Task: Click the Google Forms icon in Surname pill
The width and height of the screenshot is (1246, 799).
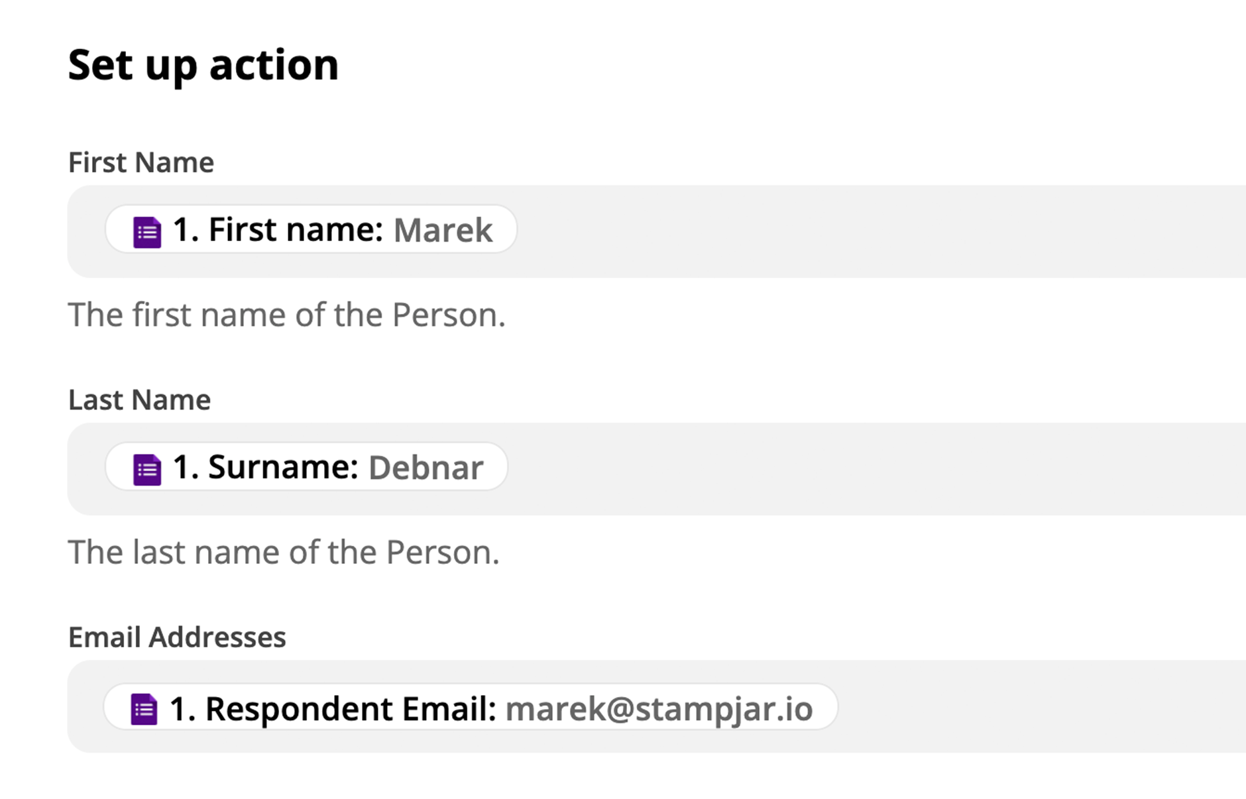Action: point(147,470)
